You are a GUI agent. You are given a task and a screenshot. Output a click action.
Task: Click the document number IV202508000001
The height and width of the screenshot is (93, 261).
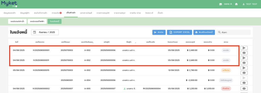41,50
